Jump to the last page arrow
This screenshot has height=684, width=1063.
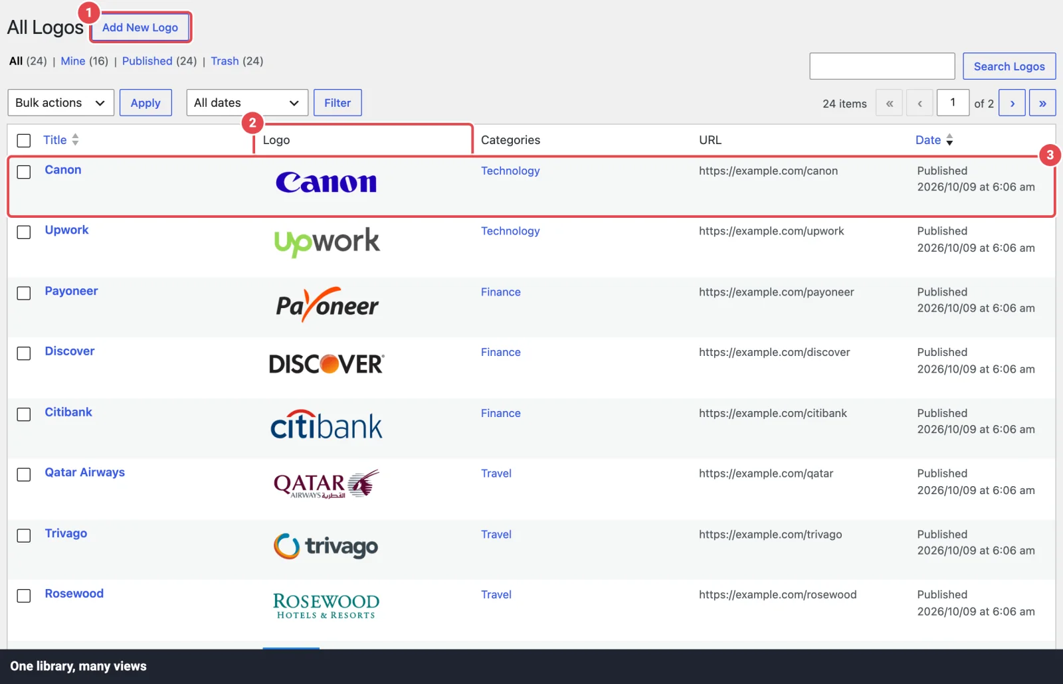1042,103
